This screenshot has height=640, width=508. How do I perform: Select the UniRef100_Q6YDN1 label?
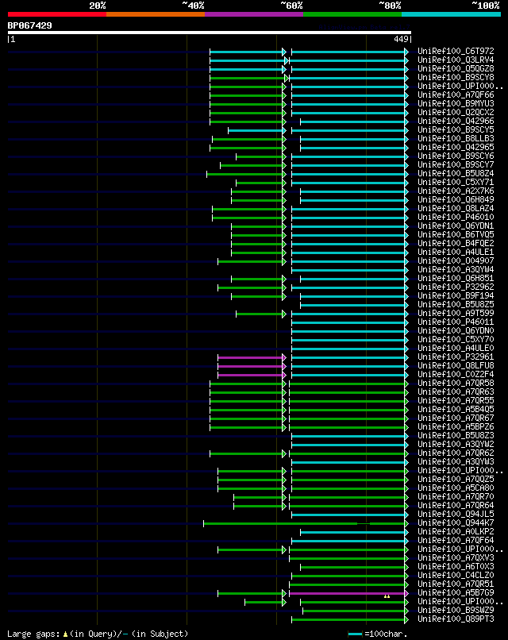(456, 226)
